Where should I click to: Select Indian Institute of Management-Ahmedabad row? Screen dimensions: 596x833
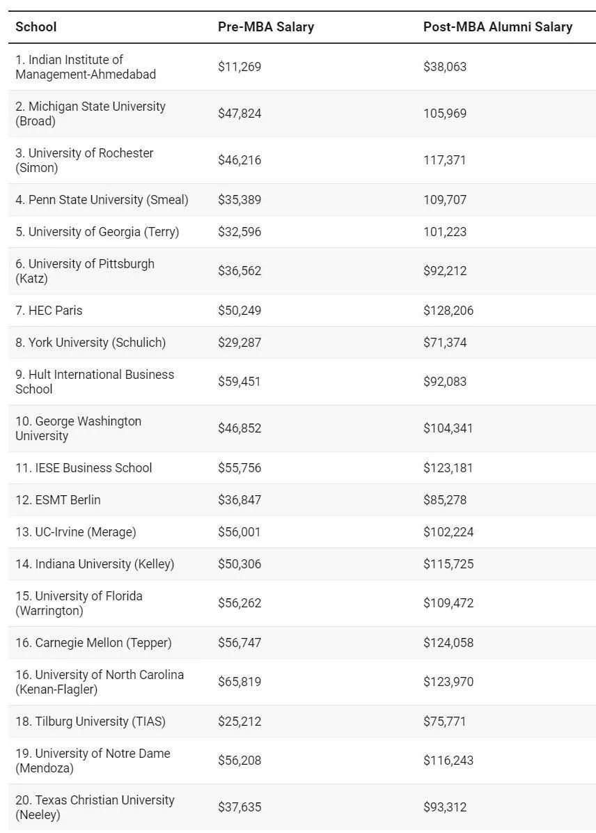(x=85, y=67)
